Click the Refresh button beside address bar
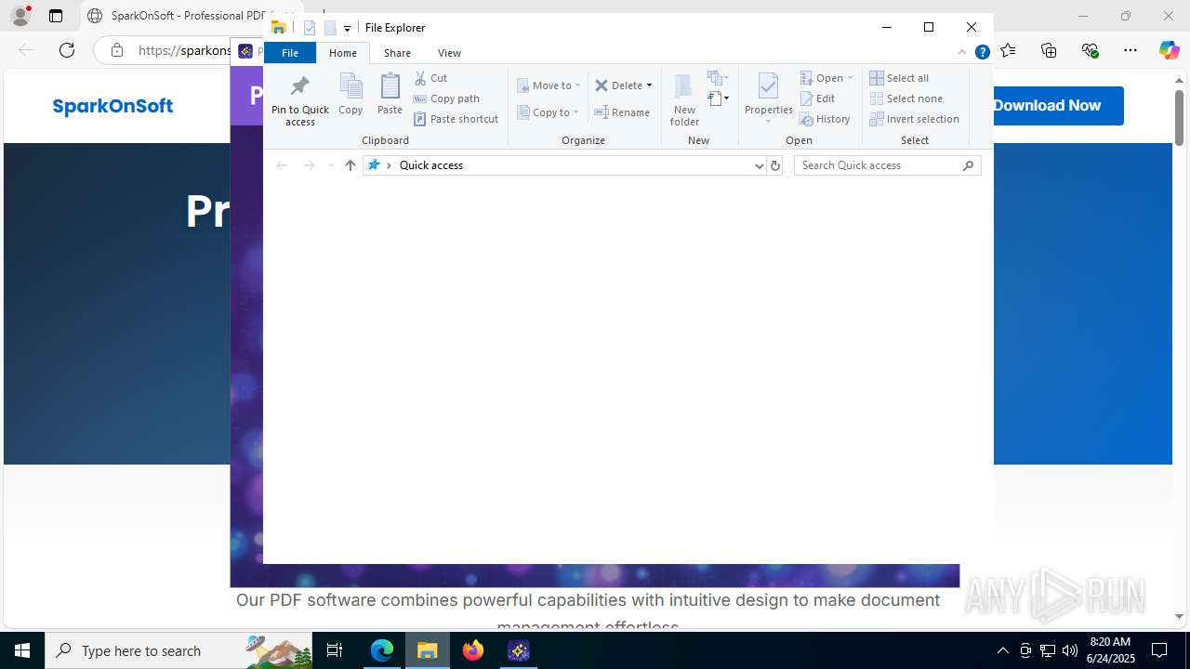The width and height of the screenshot is (1190, 669). 775,165
